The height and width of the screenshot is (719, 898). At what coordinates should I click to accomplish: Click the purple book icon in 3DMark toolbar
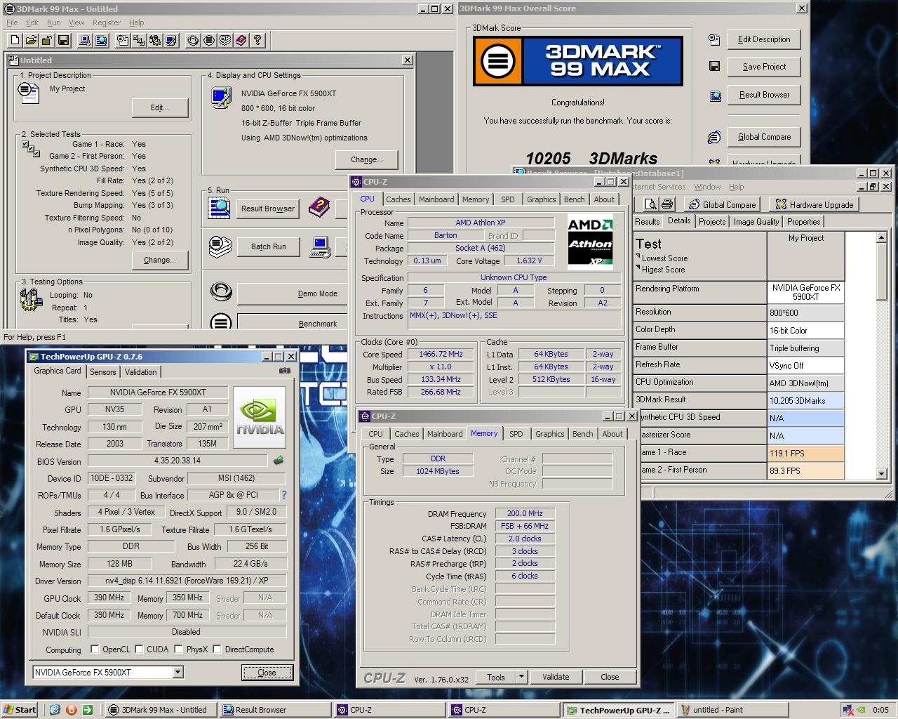pos(241,41)
